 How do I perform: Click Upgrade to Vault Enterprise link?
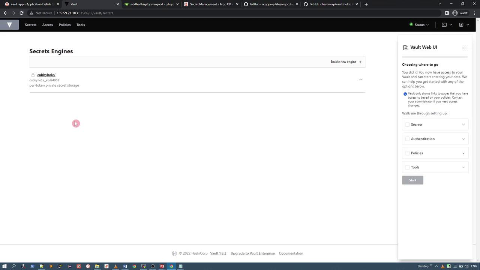pos(253,253)
